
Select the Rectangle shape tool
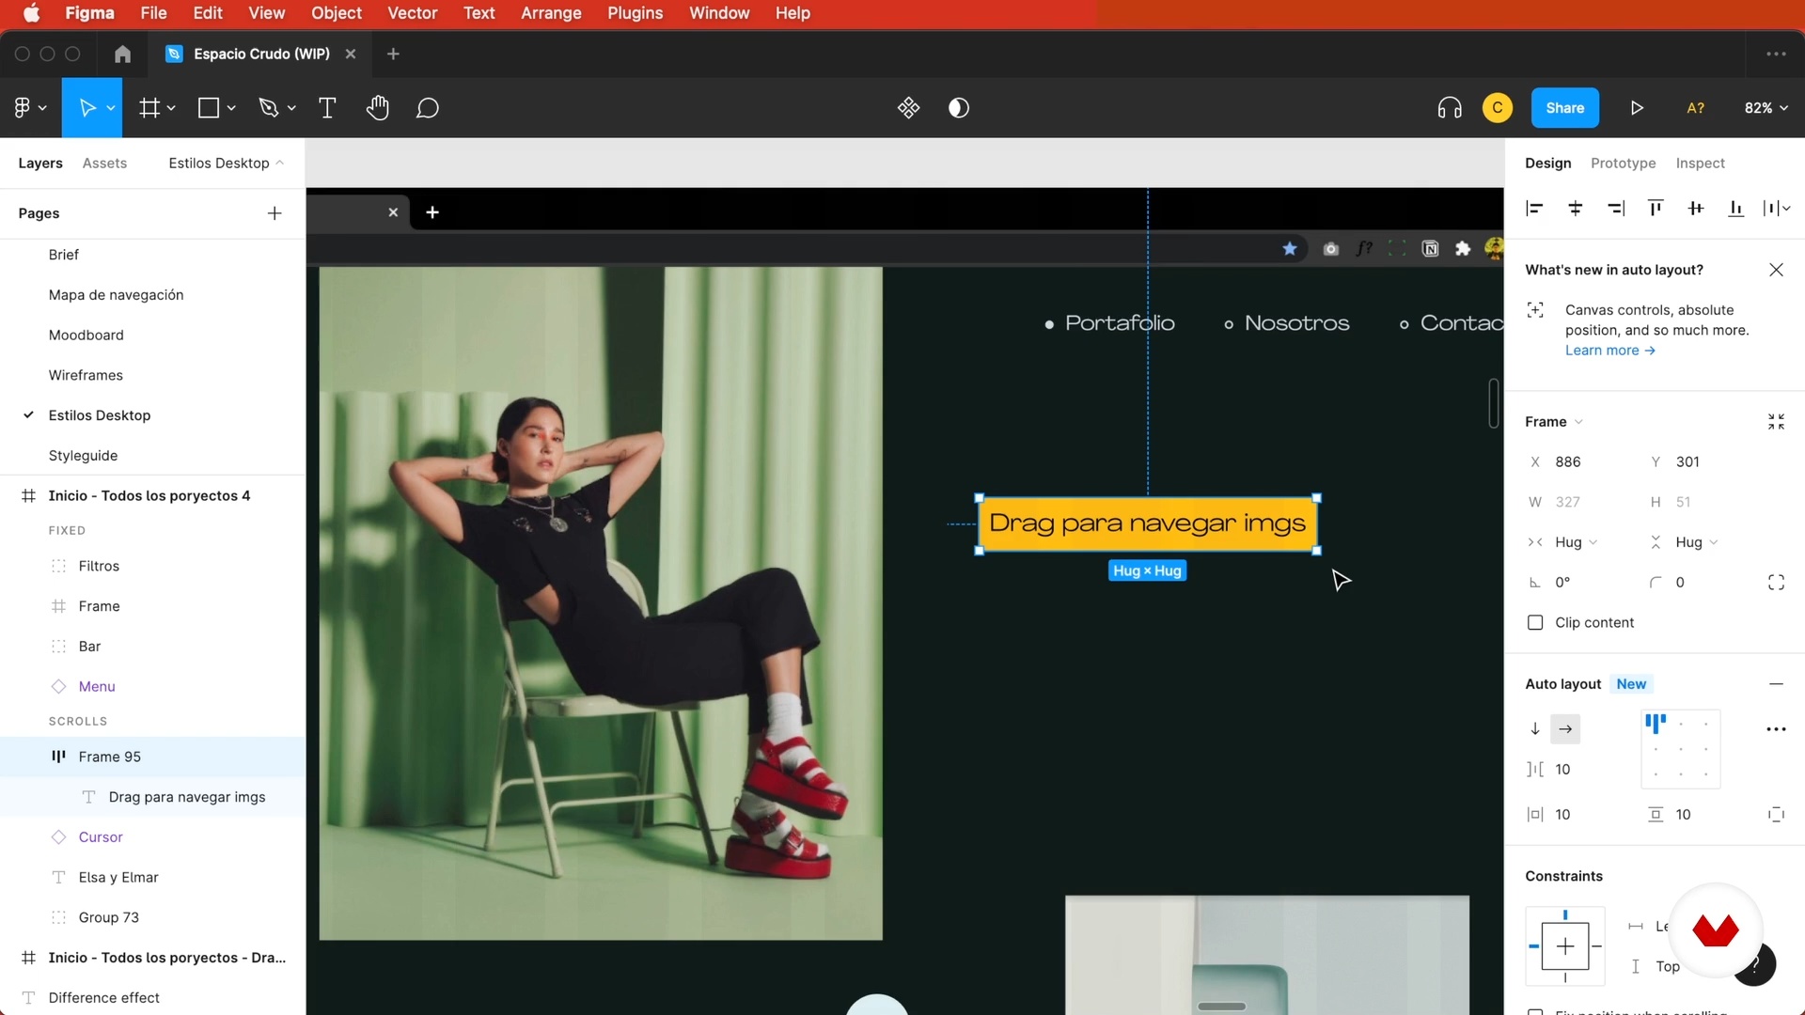tap(209, 108)
